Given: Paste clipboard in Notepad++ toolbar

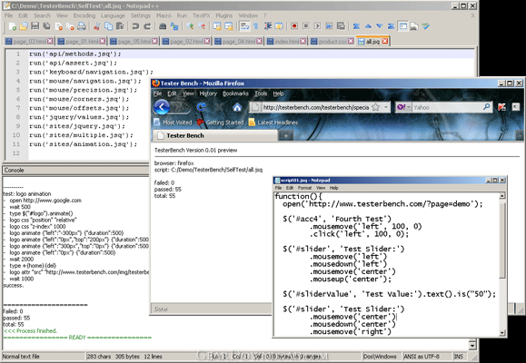Looking at the screenshot, I should click(120, 26).
